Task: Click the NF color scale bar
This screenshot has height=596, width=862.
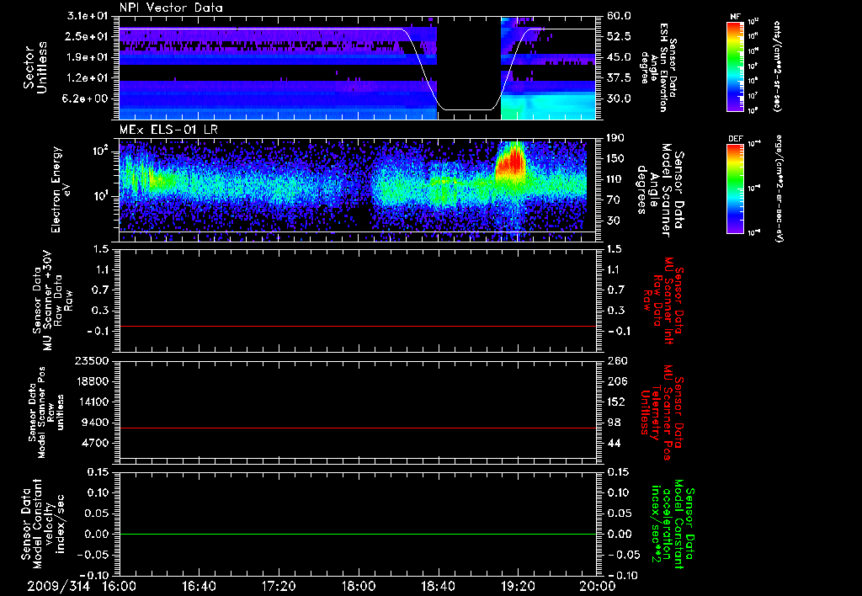Action: click(735, 66)
